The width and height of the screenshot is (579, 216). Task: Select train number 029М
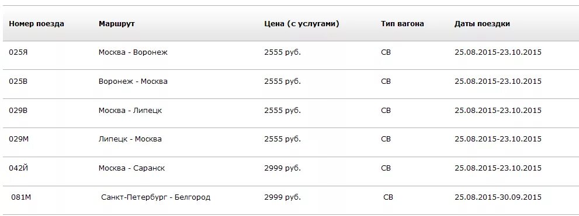coord(19,139)
